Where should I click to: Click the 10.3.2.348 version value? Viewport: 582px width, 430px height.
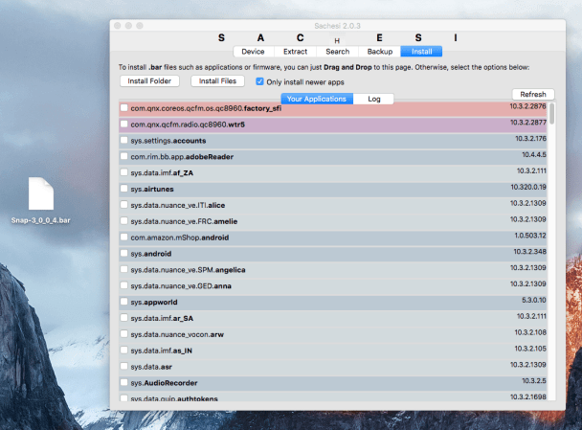click(x=529, y=251)
